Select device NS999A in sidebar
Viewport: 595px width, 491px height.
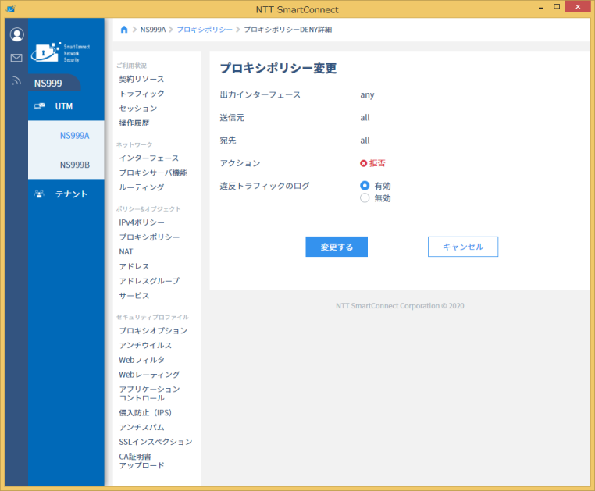pyautogui.click(x=74, y=136)
